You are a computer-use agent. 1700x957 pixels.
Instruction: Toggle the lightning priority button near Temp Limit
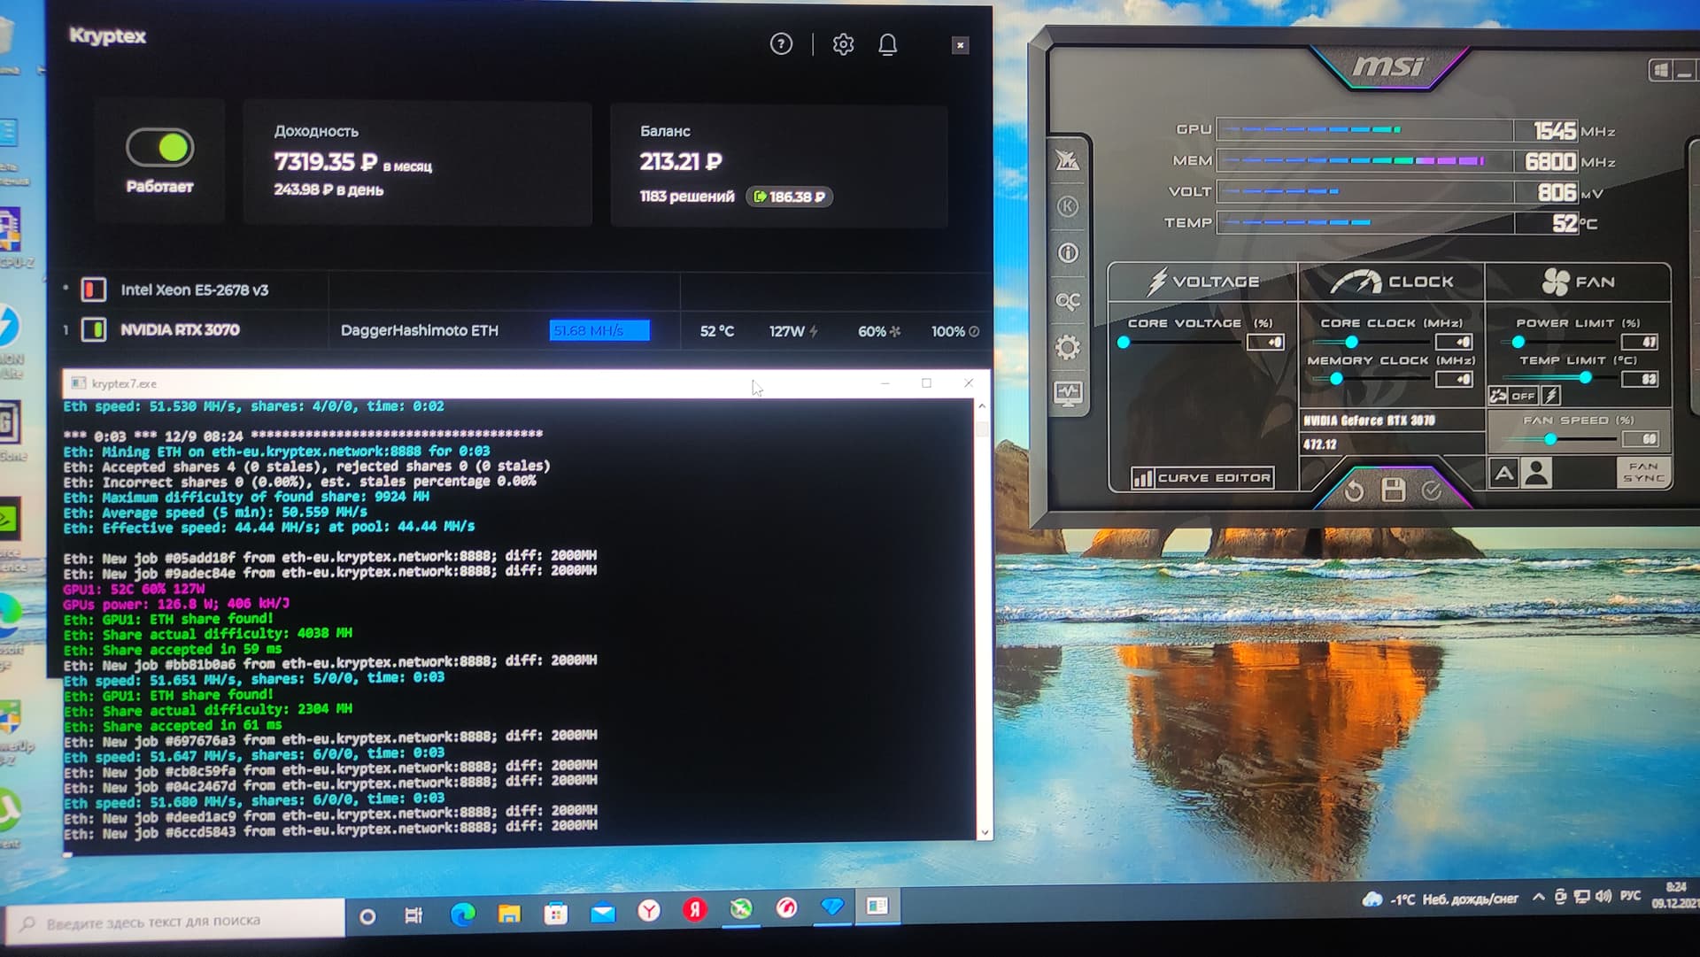[x=1551, y=396]
